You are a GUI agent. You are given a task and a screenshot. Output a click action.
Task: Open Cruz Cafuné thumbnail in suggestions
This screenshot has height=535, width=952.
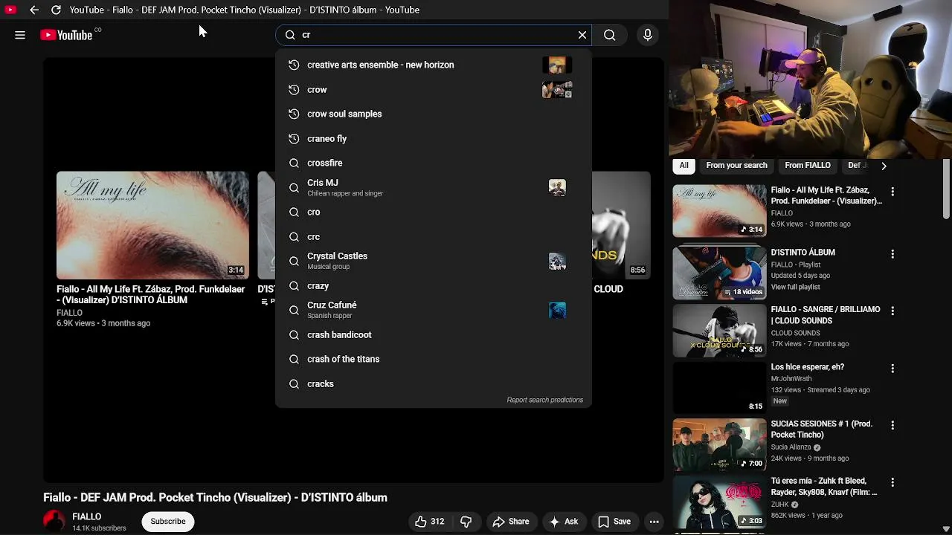557,310
